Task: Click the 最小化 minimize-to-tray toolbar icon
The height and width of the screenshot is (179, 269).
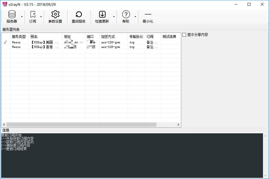Action: pyautogui.click(x=148, y=17)
